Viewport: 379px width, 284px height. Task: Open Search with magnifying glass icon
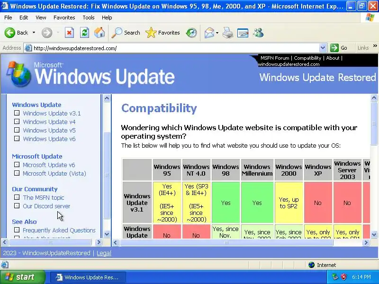[x=126, y=33]
